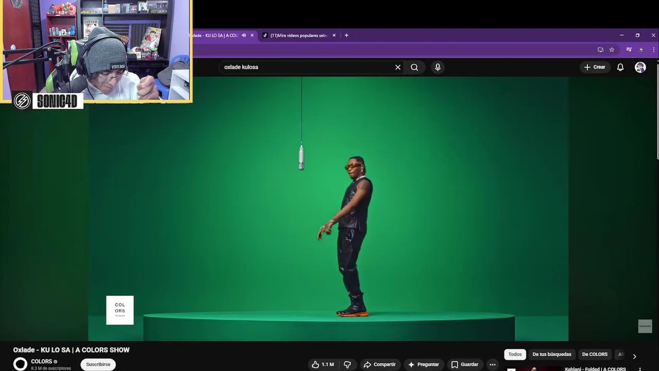Viewport: 659px width, 371px height.
Task: Open YouTube notifications bell
Action: [x=620, y=67]
